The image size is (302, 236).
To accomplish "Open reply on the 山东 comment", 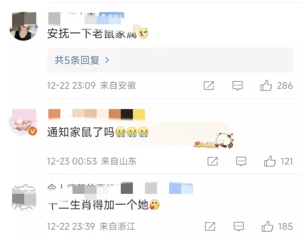I will (241, 161).
